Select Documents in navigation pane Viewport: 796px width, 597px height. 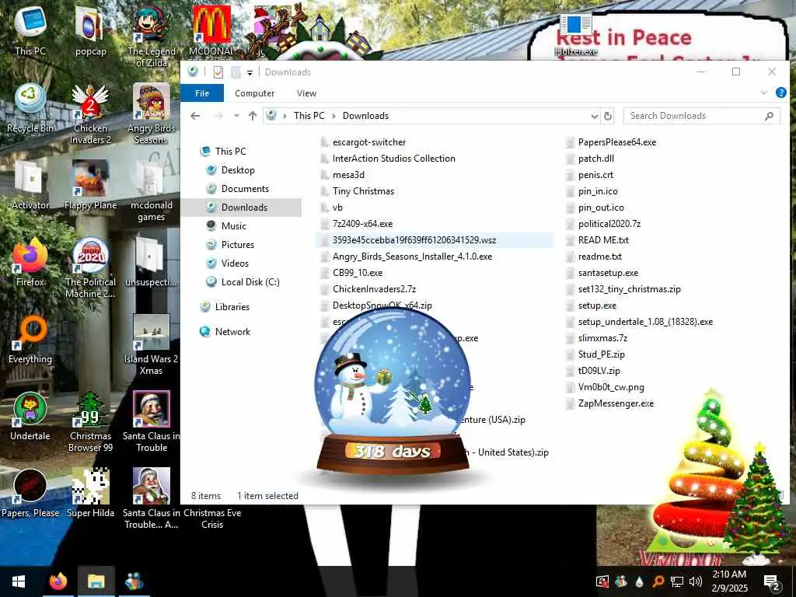pos(245,189)
